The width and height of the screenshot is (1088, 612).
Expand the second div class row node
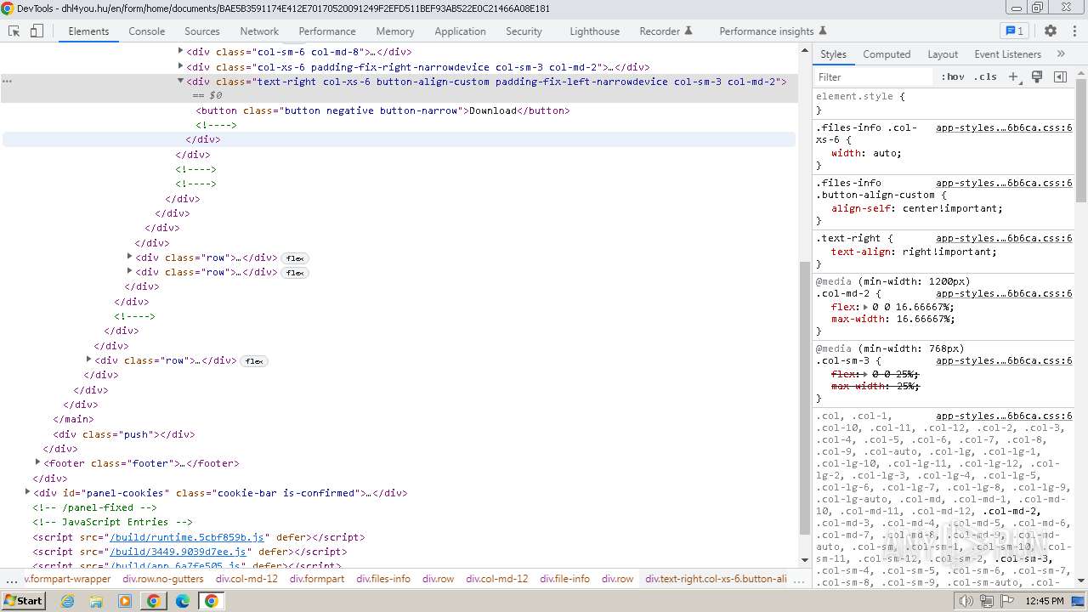tap(129, 271)
